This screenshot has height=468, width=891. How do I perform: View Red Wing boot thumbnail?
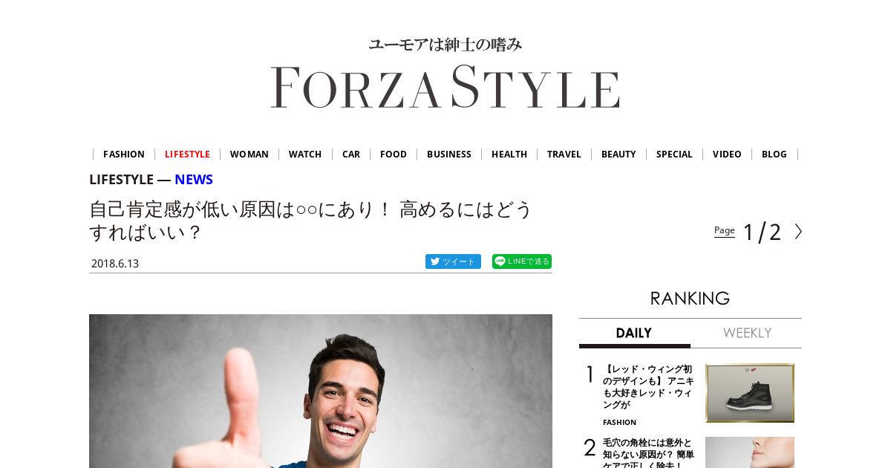pos(750,393)
